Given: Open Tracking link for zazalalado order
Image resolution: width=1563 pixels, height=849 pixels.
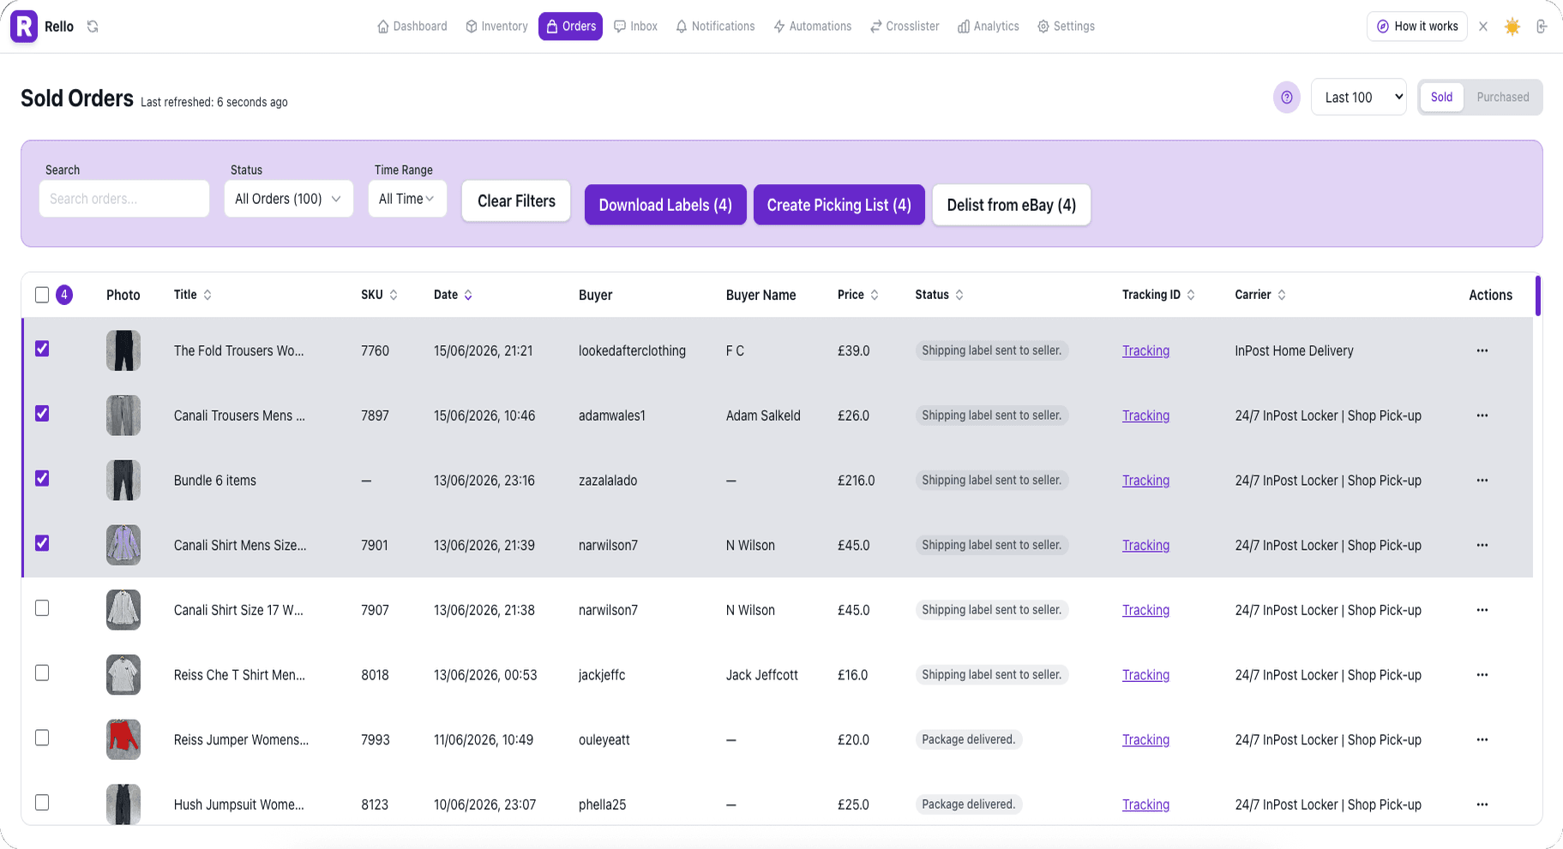Looking at the screenshot, I should 1146,481.
